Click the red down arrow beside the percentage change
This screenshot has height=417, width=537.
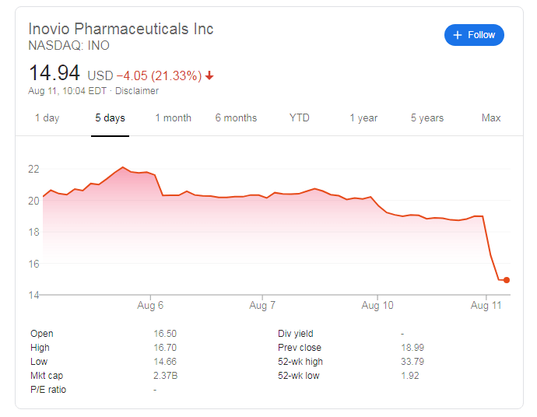tap(209, 75)
